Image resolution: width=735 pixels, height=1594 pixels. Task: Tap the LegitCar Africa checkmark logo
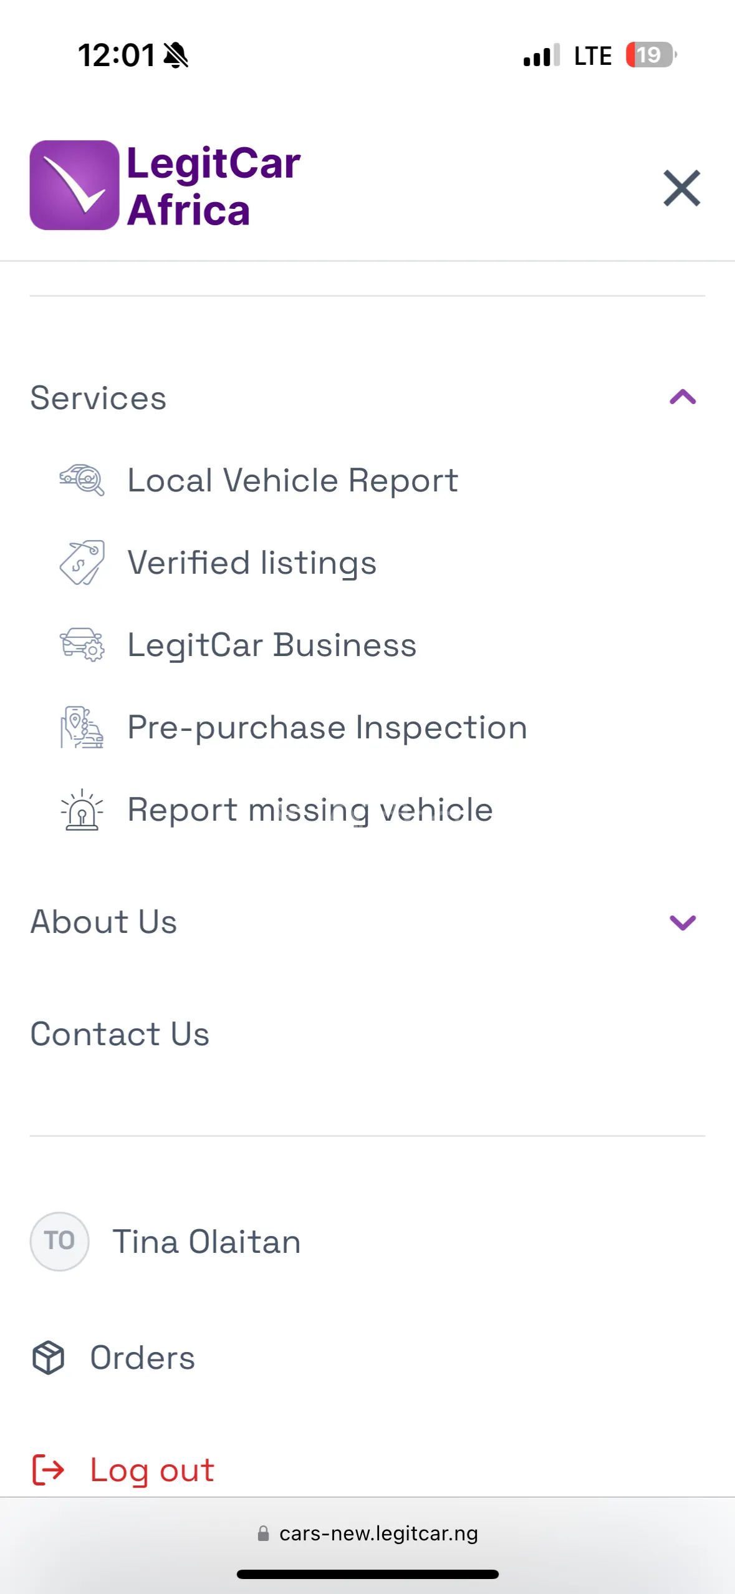pyautogui.click(x=74, y=185)
